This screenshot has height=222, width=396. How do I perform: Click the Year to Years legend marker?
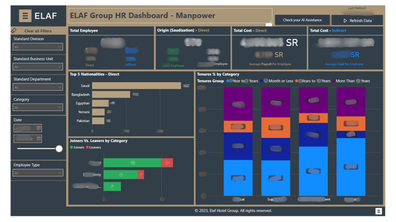click(x=228, y=81)
